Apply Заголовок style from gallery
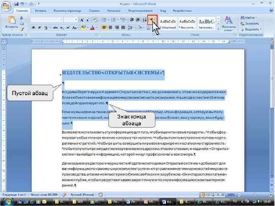The height and width of the screenshot is (206, 275). click(206, 24)
